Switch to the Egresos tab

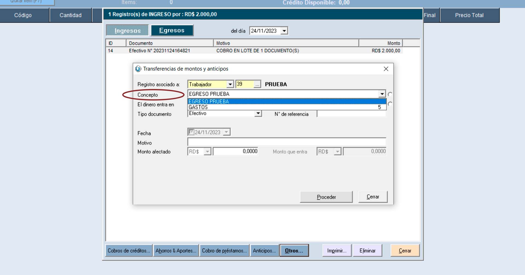(x=172, y=30)
